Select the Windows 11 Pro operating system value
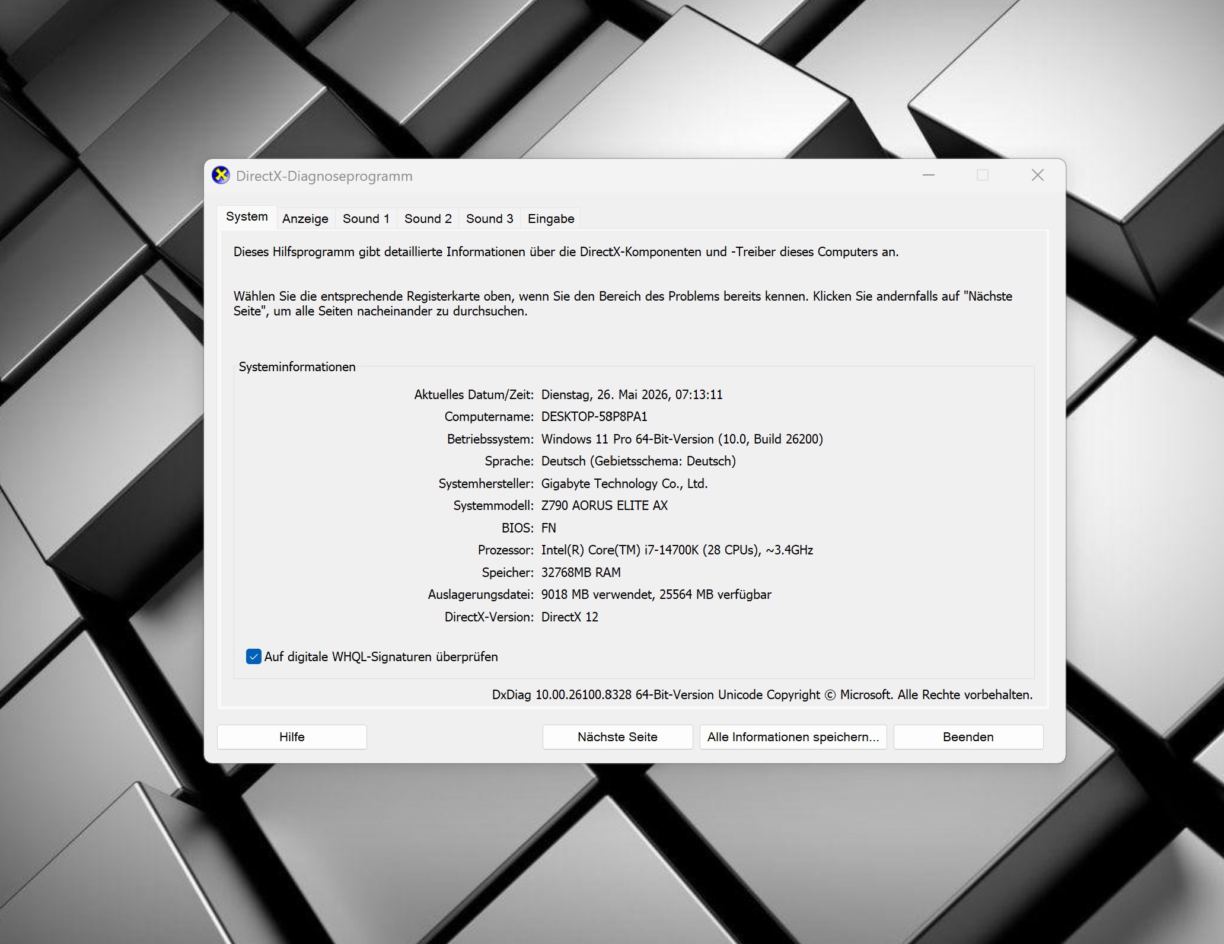1224x944 pixels. [682, 439]
